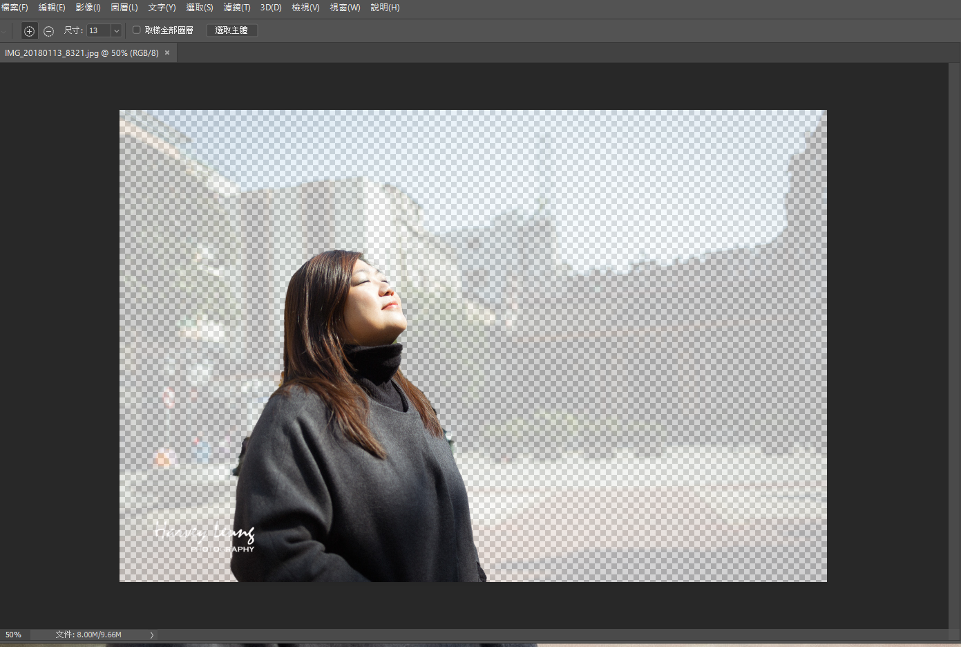Open the 說明(H) menu
The height and width of the screenshot is (647, 961).
coord(385,8)
